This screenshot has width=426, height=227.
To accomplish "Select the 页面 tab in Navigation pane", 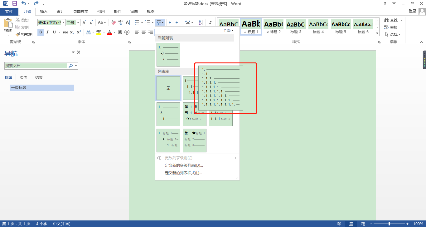I will tap(24, 78).
